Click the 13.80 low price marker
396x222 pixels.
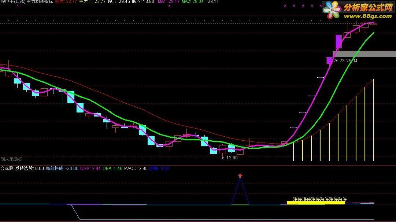coord(230,158)
